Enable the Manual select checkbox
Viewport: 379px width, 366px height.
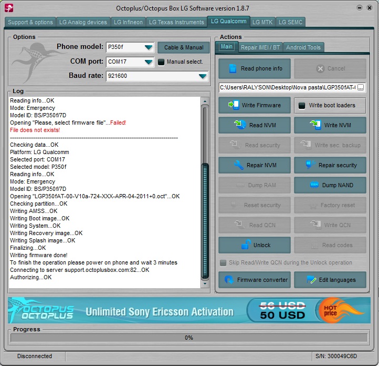click(x=161, y=62)
